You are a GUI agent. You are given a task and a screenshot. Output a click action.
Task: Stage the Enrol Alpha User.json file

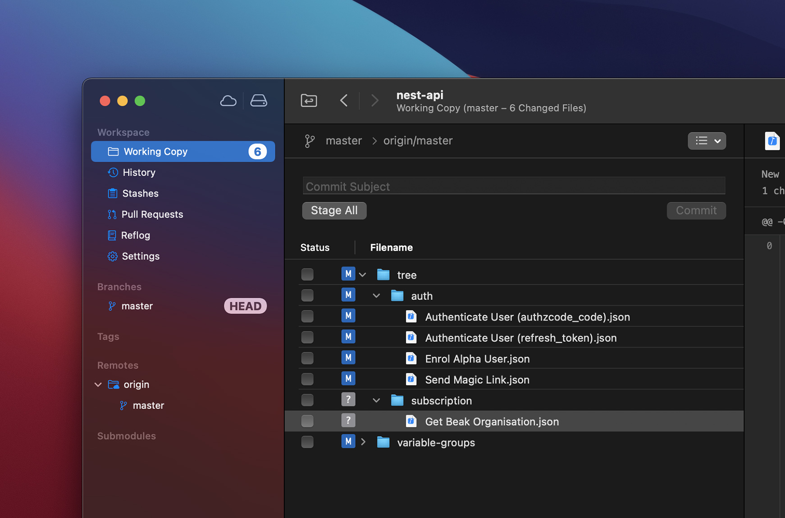307,358
